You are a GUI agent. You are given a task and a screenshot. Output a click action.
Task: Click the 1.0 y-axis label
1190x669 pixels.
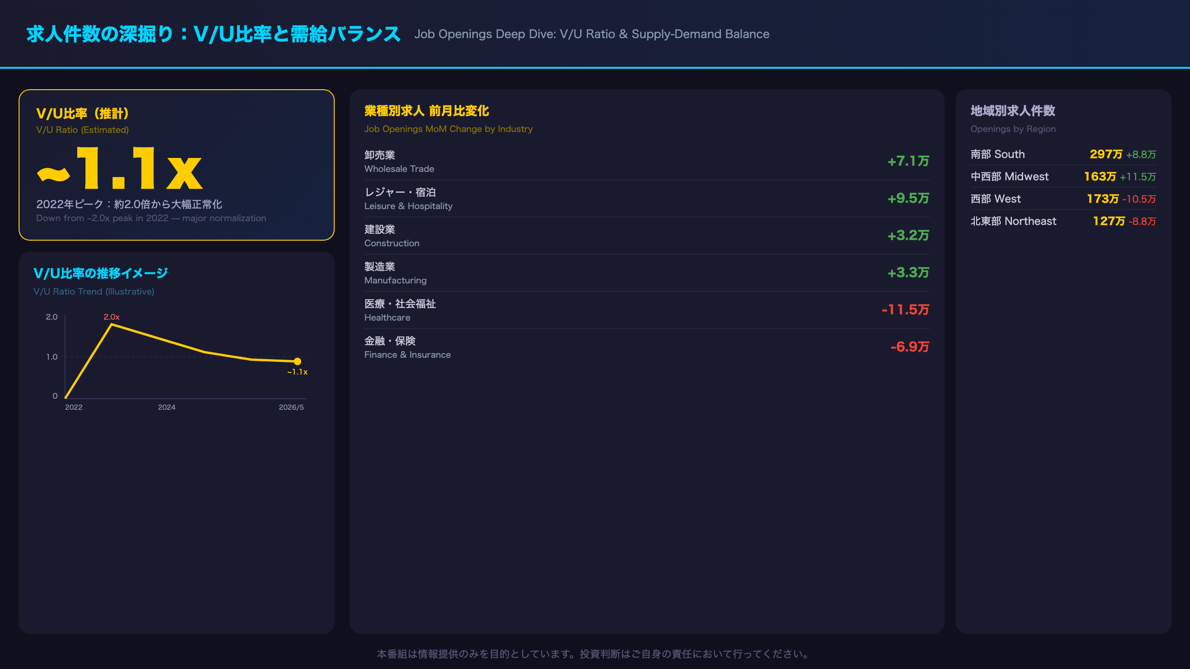[52, 357]
